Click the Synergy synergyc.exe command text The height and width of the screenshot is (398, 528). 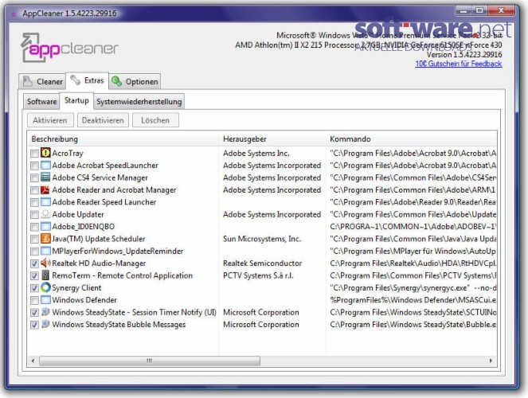(413, 288)
